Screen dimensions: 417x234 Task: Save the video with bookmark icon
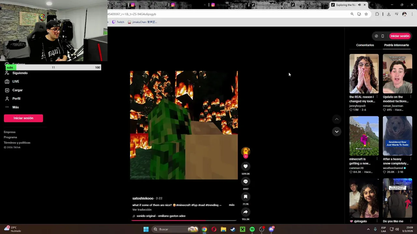tap(246, 197)
